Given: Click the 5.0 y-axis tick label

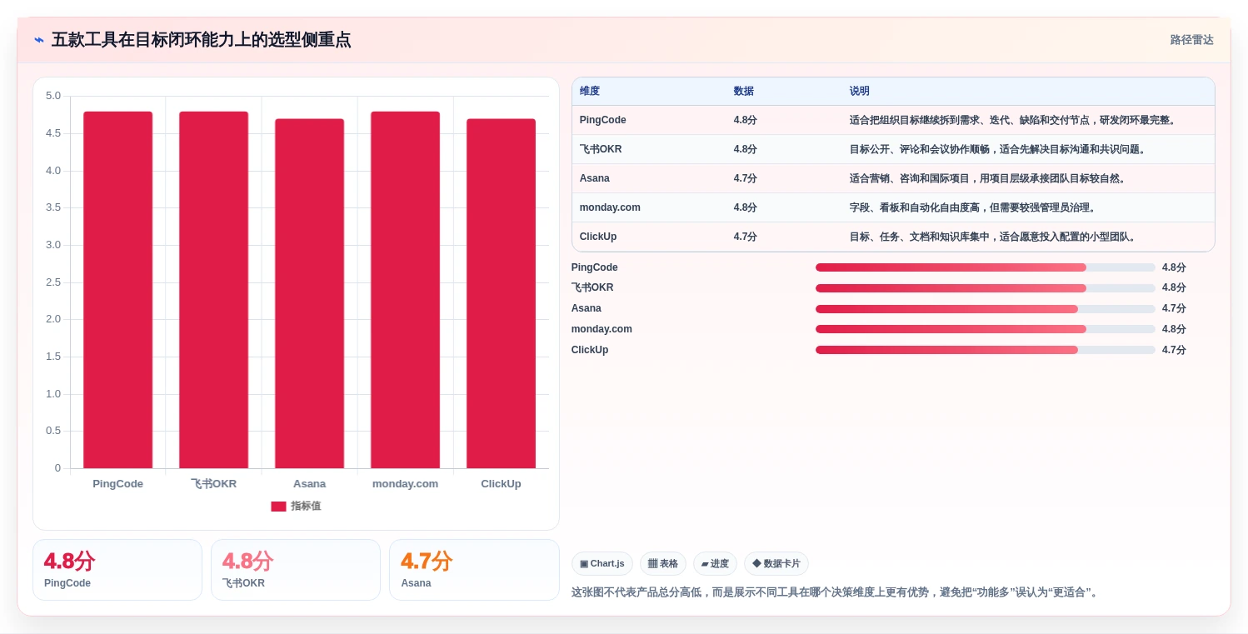Looking at the screenshot, I should [53, 96].
